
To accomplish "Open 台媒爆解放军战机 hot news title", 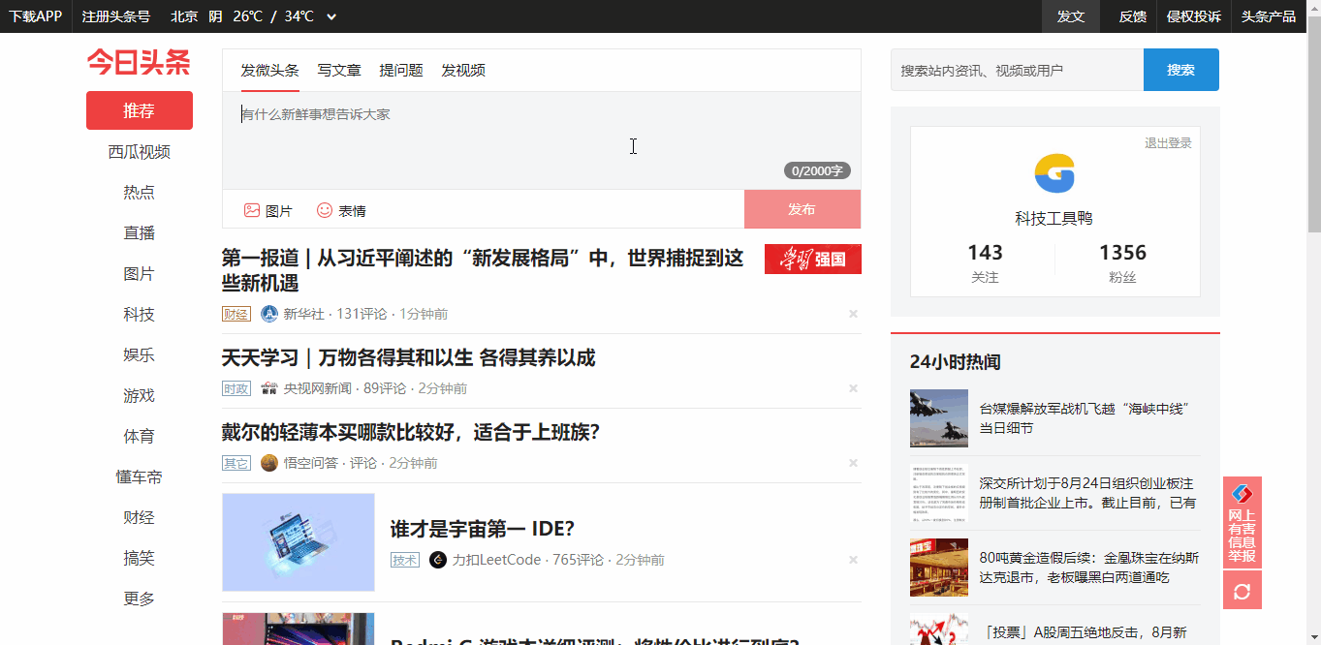I will [x=1085, y=418].
